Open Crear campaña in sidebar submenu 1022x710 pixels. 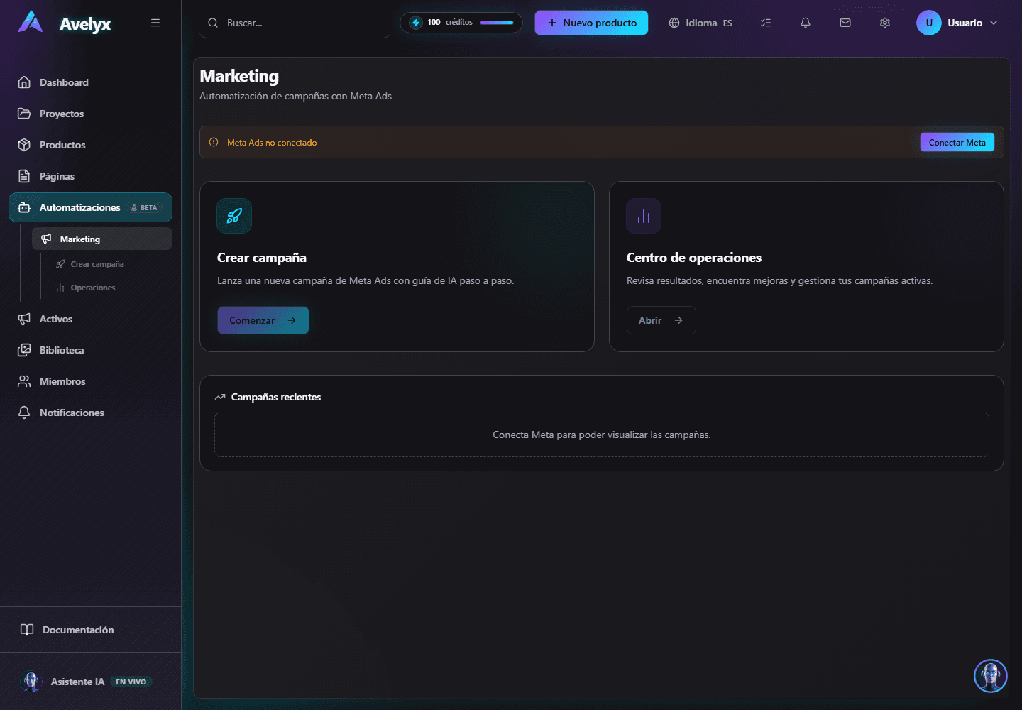pos(97,264)
